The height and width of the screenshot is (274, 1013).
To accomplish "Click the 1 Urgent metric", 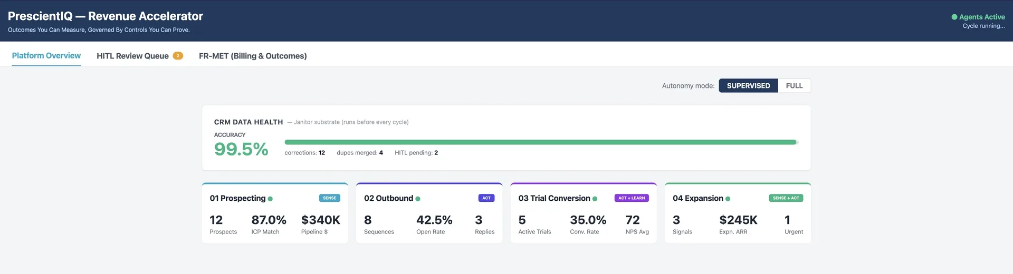I will point(794,224).
